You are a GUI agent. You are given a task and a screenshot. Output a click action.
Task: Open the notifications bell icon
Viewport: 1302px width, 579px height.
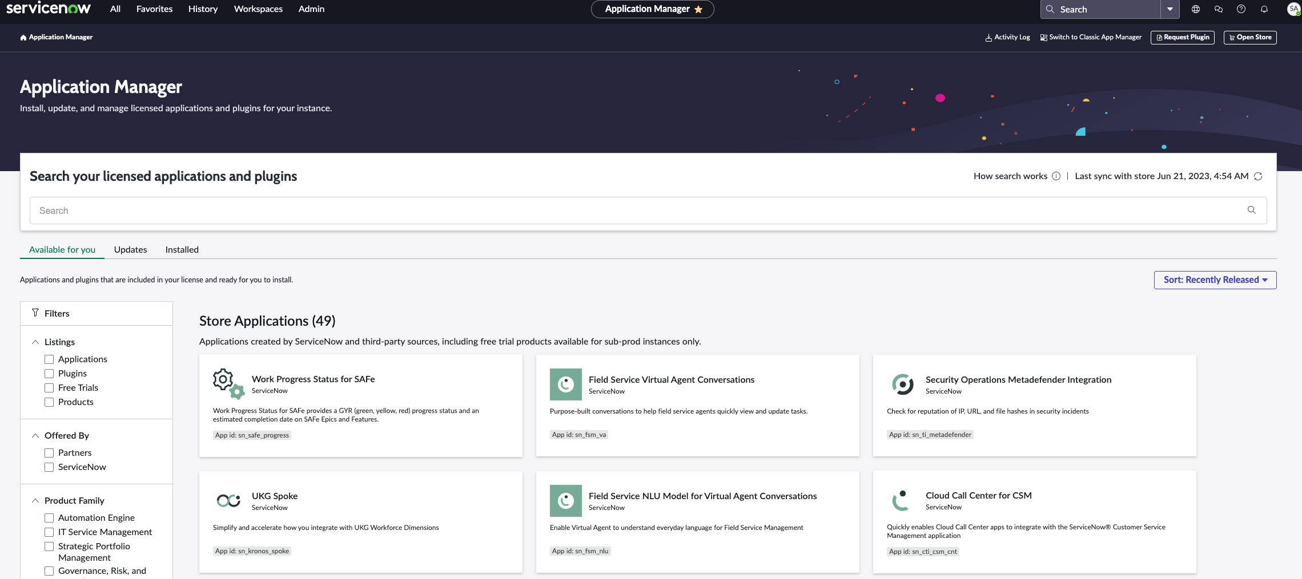point(1264,9)
